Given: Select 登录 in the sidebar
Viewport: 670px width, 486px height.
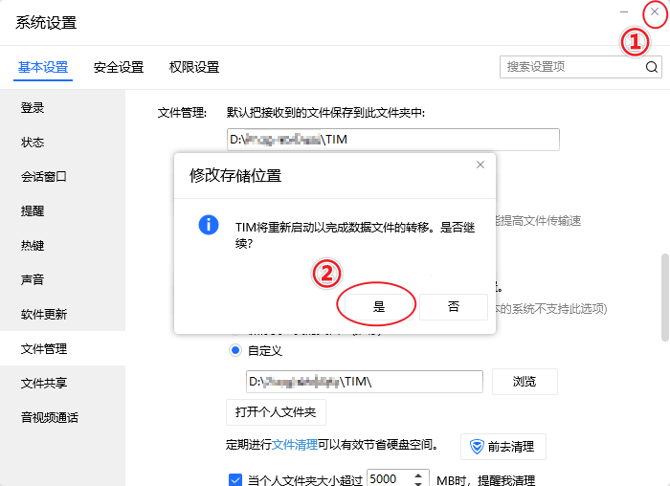Looking at the screenshot, I should point(33,108).
